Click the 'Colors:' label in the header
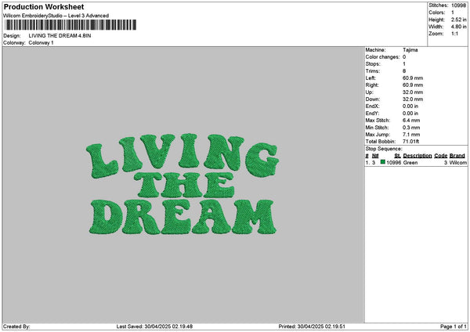 coord(437,13)
